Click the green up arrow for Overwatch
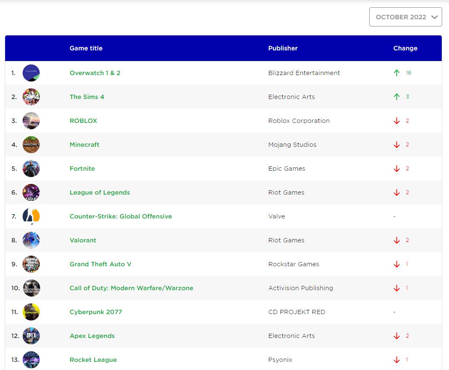 coord(397,73)
